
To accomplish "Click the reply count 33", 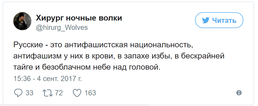I will click(x=30, y=92).
